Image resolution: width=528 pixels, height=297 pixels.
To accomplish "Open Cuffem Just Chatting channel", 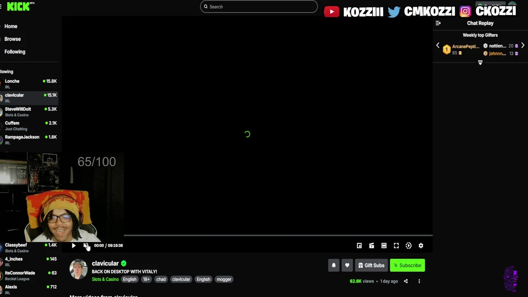I will coord(29,126).
